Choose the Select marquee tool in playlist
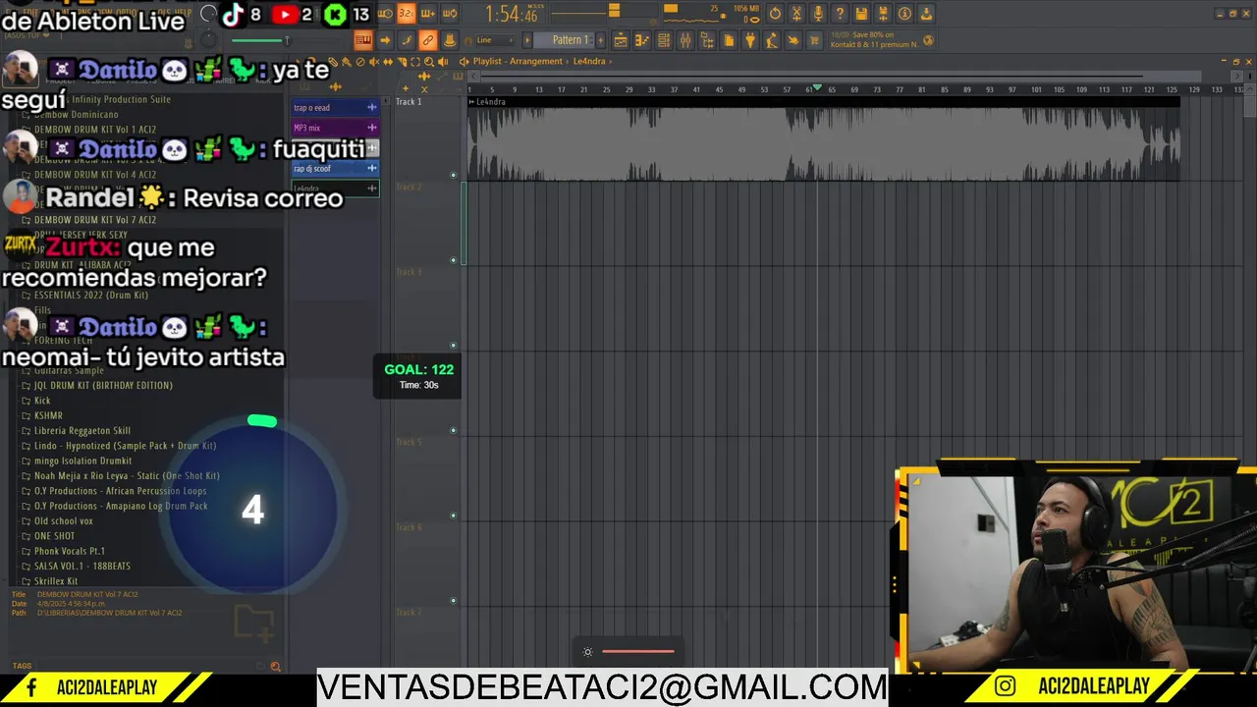Viewport: 1257px width, 707px height. 415,61
